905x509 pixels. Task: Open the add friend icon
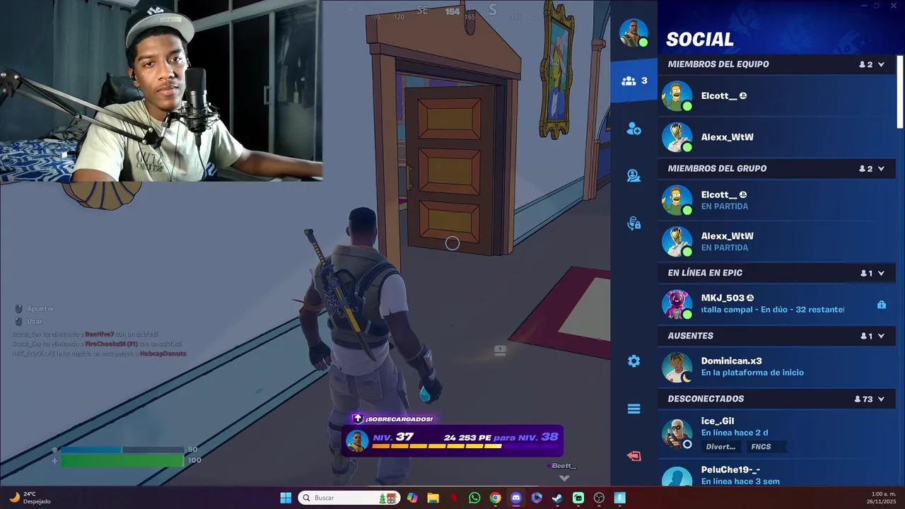pyautogui.click(x=633, y=129)
